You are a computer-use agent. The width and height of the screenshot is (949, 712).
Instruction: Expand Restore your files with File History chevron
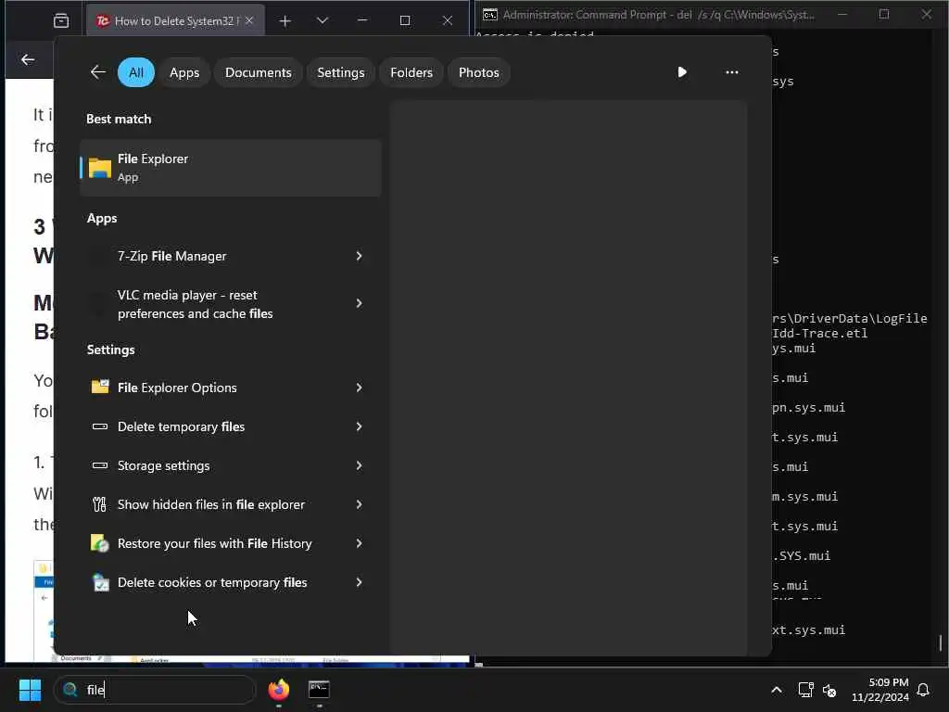pos(359,543)
